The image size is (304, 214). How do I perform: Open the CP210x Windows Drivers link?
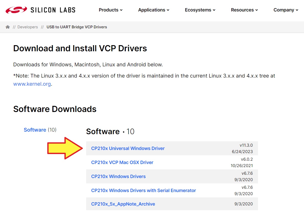coord(118,177)
